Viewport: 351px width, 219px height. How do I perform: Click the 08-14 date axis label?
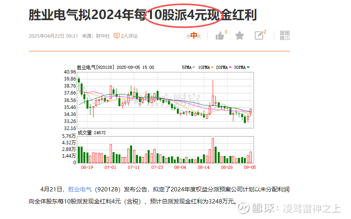pos(203,167)
